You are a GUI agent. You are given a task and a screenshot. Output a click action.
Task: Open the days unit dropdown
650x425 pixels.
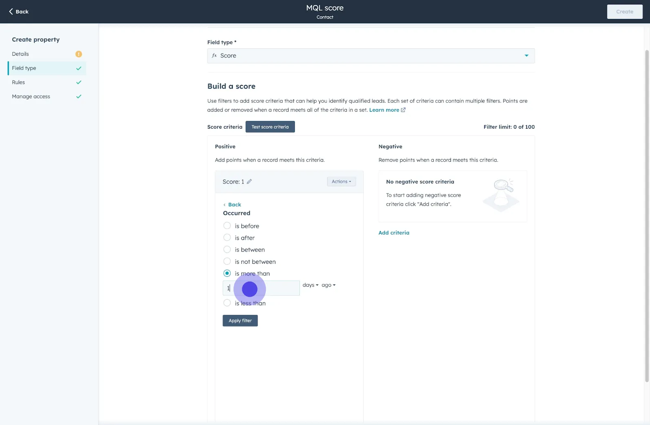pos(310,285)
